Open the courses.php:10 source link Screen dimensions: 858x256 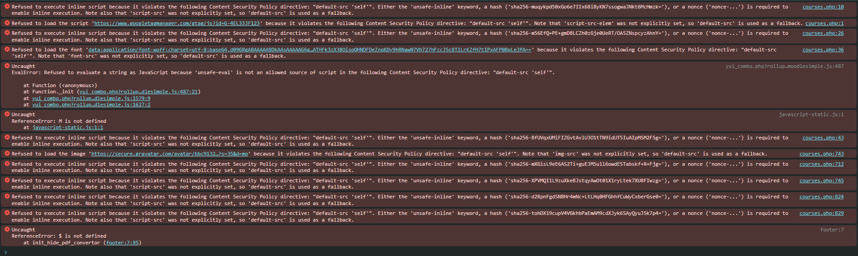click(823, 7)
